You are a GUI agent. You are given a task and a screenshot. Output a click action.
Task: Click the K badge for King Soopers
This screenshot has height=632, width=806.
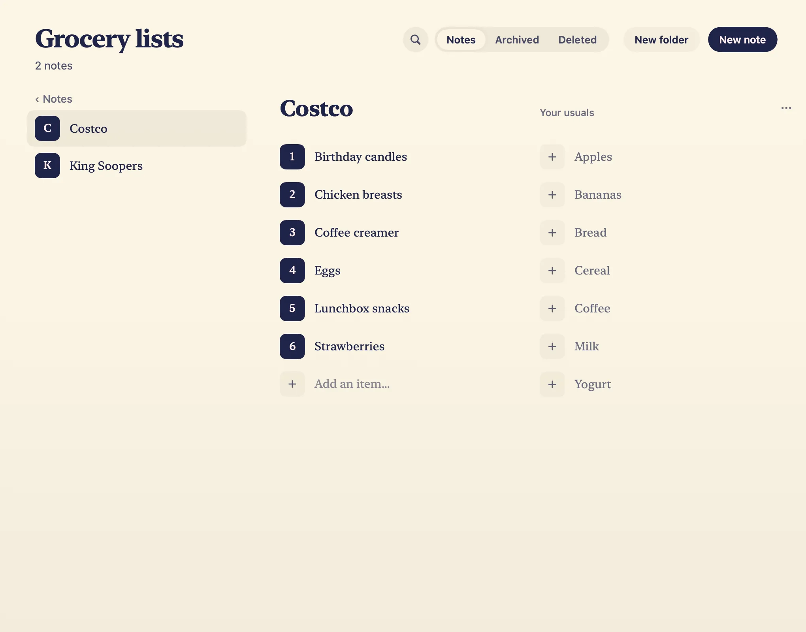[47, 166]
